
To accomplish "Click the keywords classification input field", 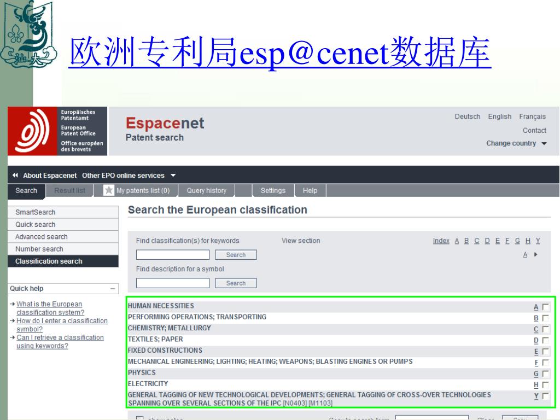I will (172, 255).
